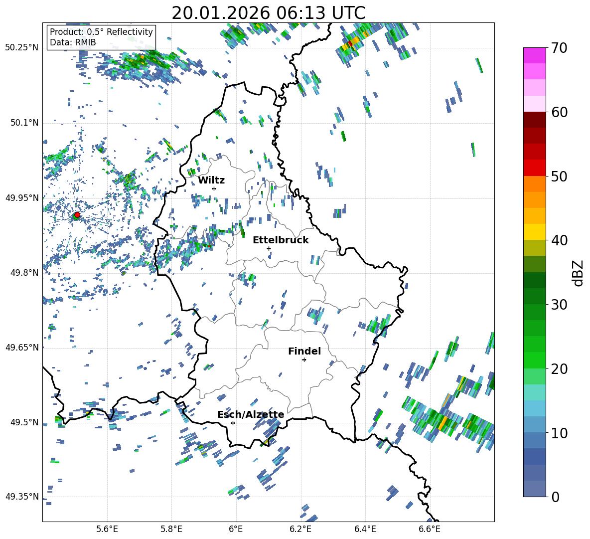Click the red radar site dot

77,215
